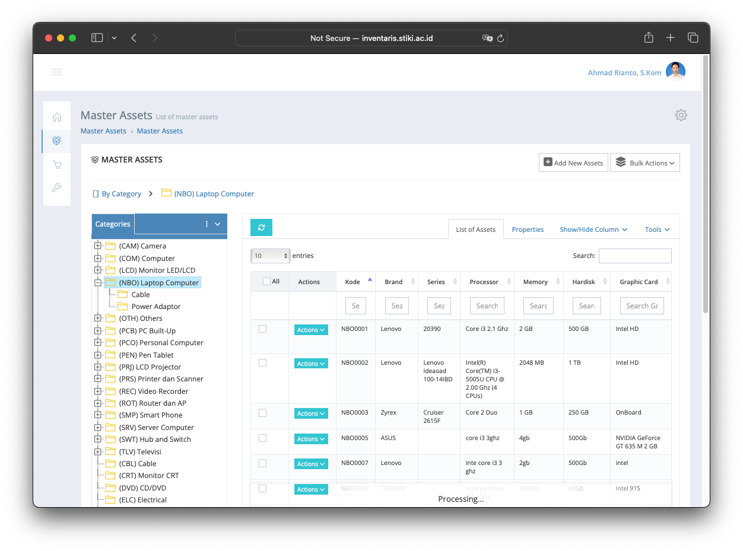Image resolution: width=743 pixels, height=551 pixels.
Task: Check the select All checkbox
Action: tap(266, 282)
